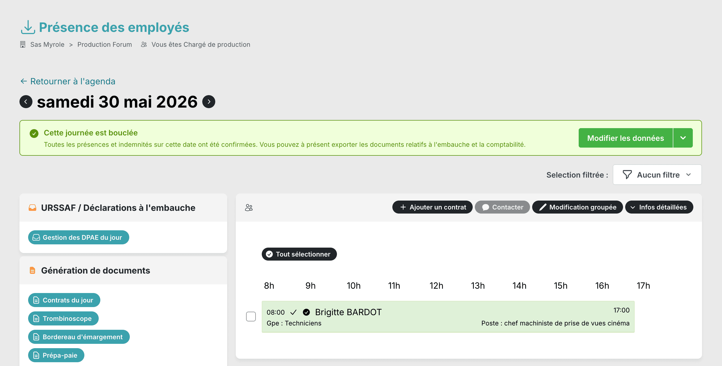Expand arrow next to Modifier les données
722x366 pixels.
(x=683, y=138)
